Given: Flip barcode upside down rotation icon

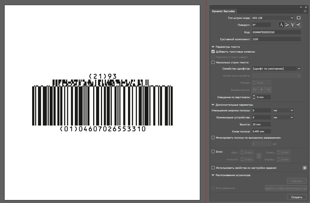Looking at the screenshot, I should 293,25.
